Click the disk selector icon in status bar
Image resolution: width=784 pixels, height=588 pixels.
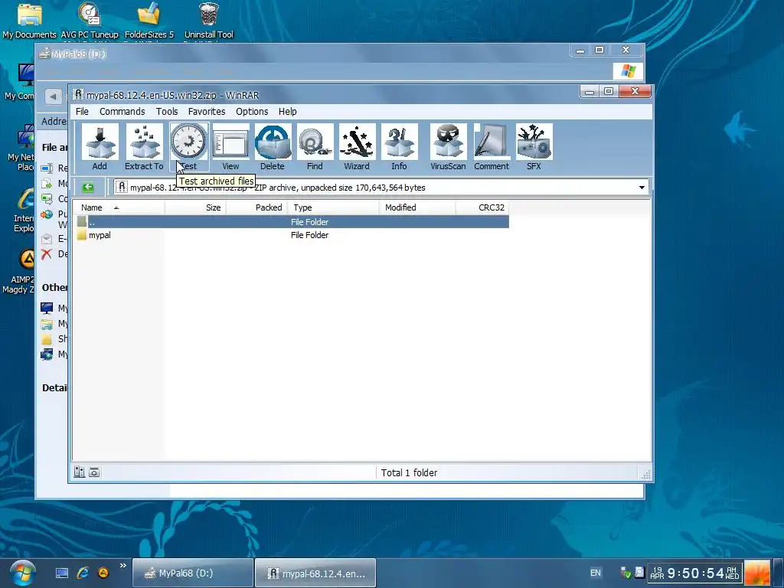[79, 472]
